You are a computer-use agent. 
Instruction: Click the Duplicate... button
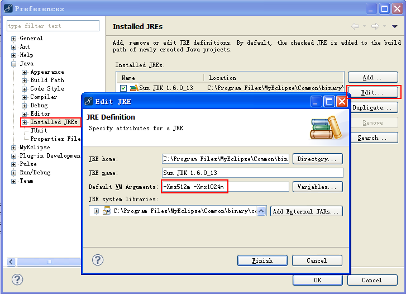pyautogui.click(x=374, y=107)
